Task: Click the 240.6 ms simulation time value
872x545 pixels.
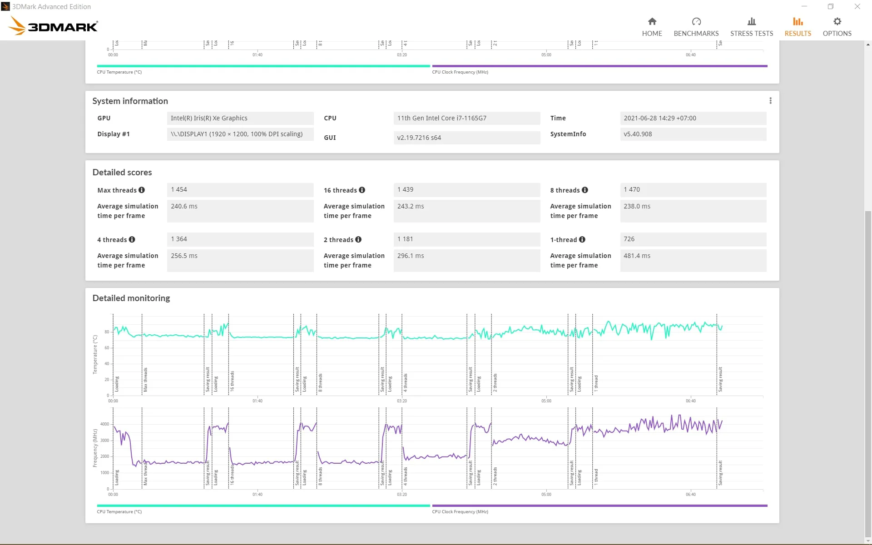Action: pyautogui.click(x=240, y=211)
